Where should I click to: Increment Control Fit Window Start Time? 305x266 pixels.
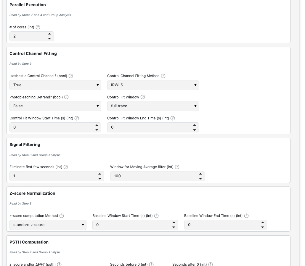[x=97, y=125]
